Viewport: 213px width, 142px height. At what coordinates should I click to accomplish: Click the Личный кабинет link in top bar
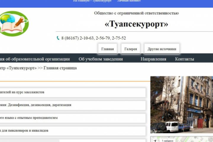[x=129, y=1]
